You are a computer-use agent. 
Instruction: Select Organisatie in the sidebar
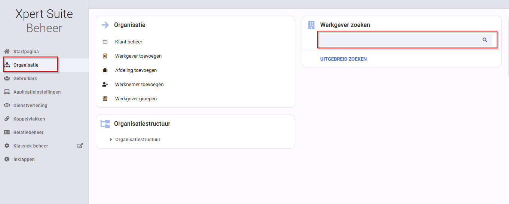pyautogui.click(x=44, y=65)
